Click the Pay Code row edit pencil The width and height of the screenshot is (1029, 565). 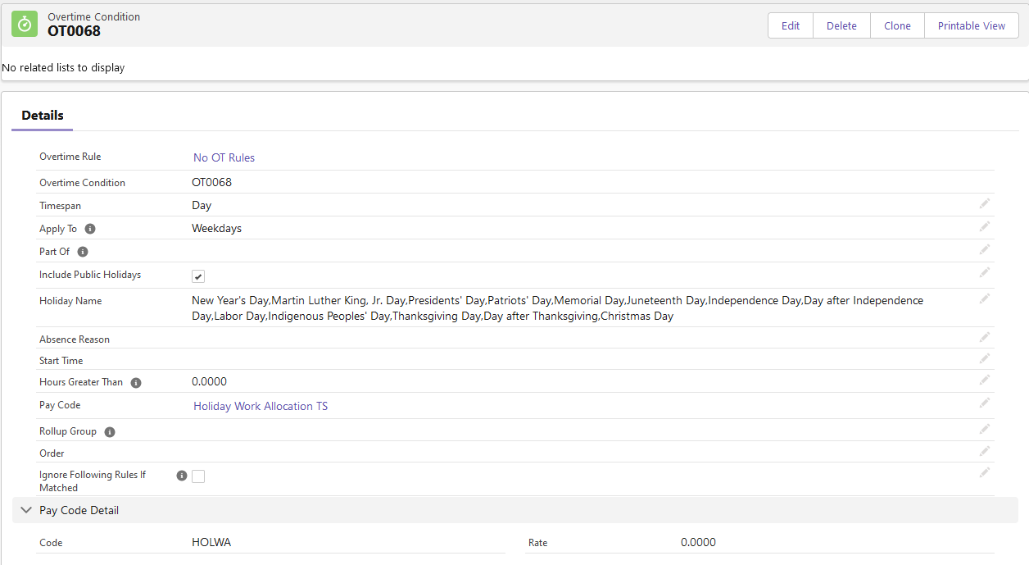[x=984, y=403]
